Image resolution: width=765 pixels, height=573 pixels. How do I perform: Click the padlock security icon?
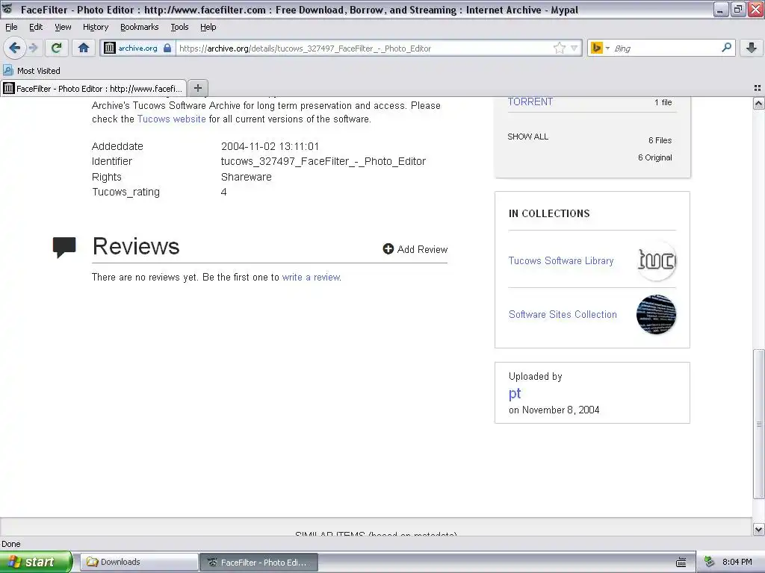tap(167, 48)
